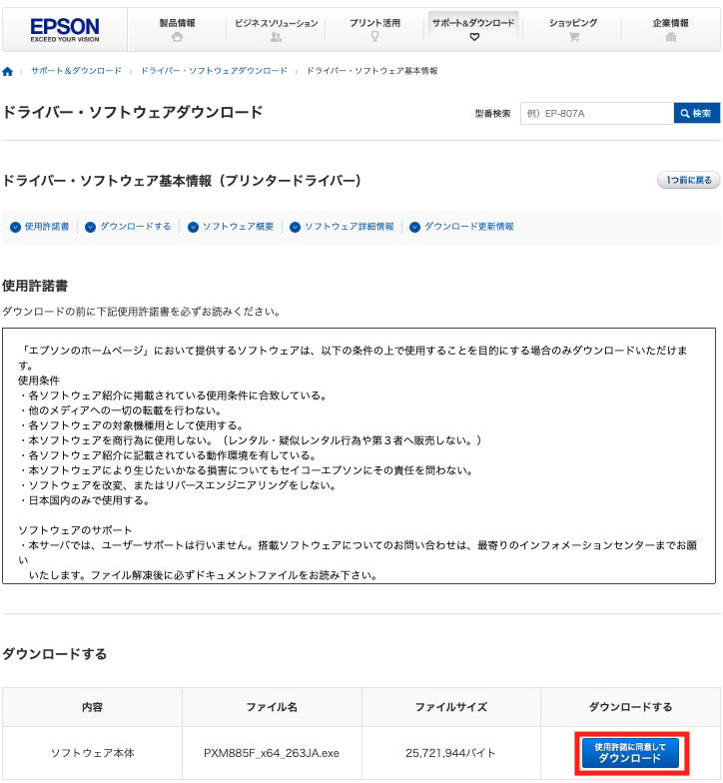Click the ファイル名 column header

point(272,707)
